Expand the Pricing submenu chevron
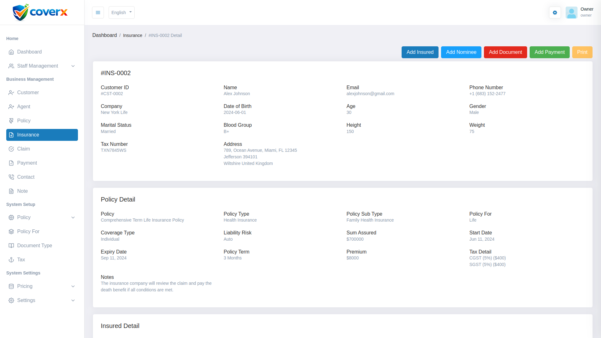Image resolution: width=601 pixels, height=338 pixels. pyautogui.click(x=73, y=286)
